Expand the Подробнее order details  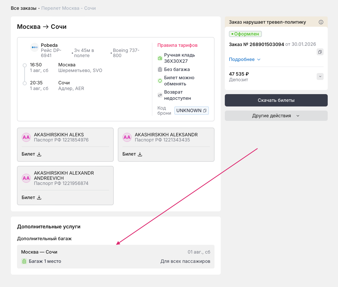pos(245,59)
